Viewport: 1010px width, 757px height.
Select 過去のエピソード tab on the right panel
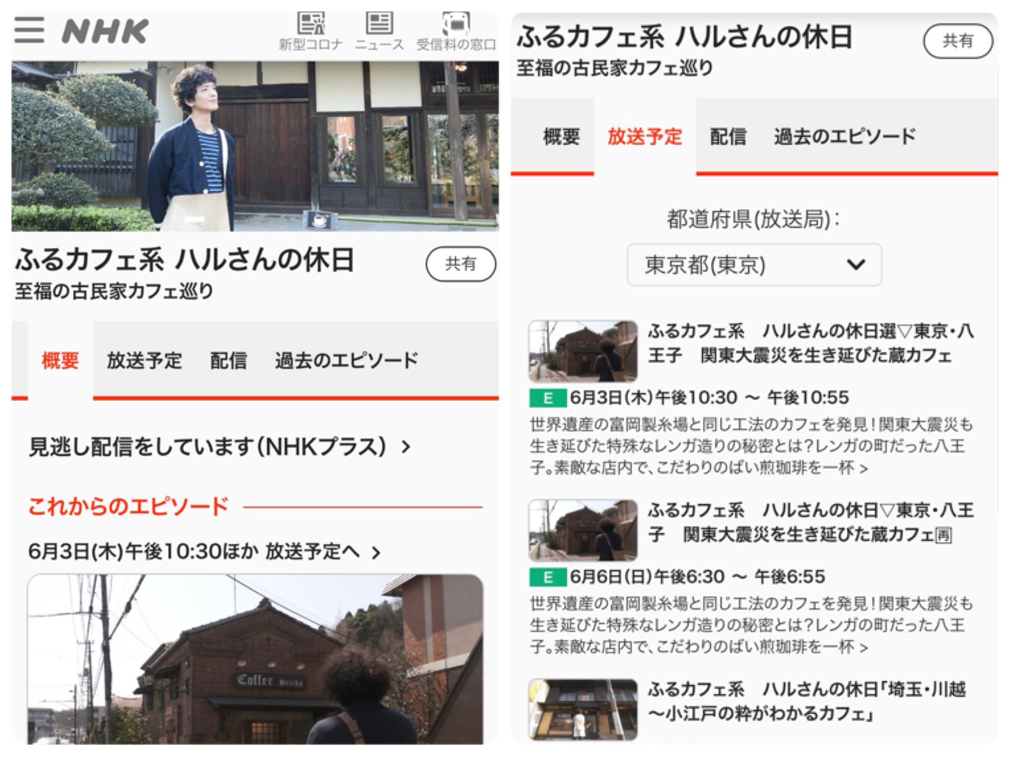[x=845, y=137]
